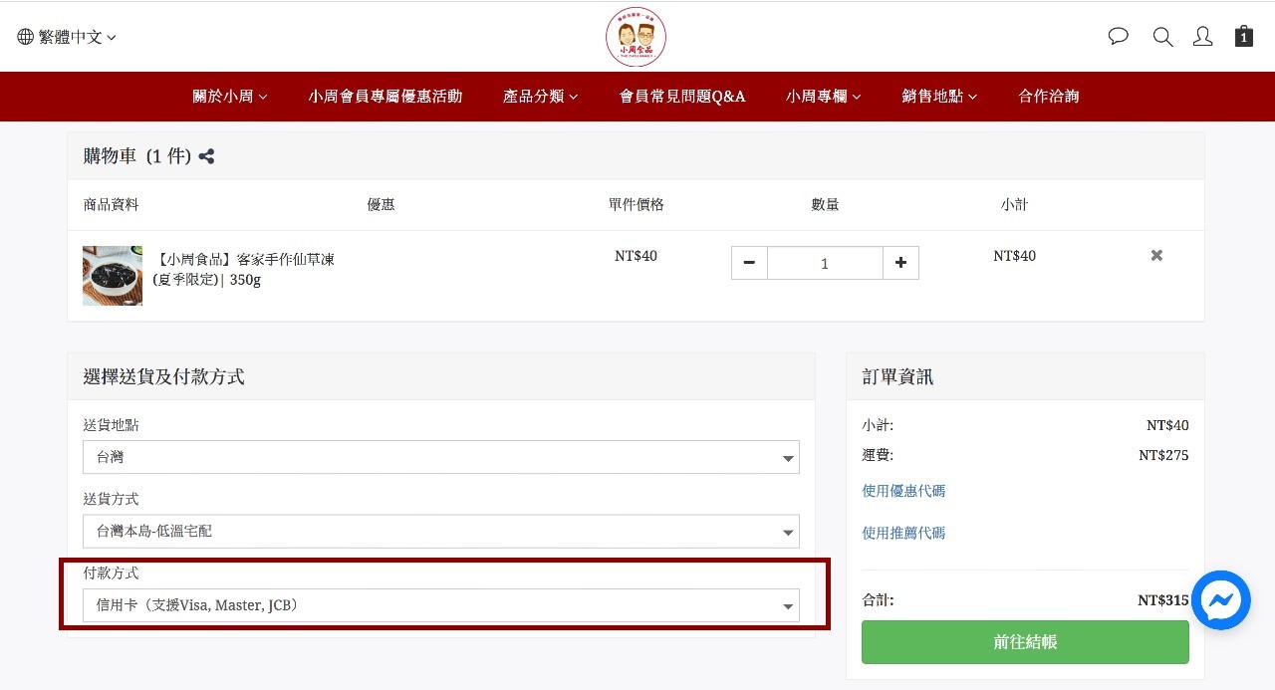The image size is (1275, 690).
Task: Click the green 前往結帳 checkout button
Action: pos(1025,642)
